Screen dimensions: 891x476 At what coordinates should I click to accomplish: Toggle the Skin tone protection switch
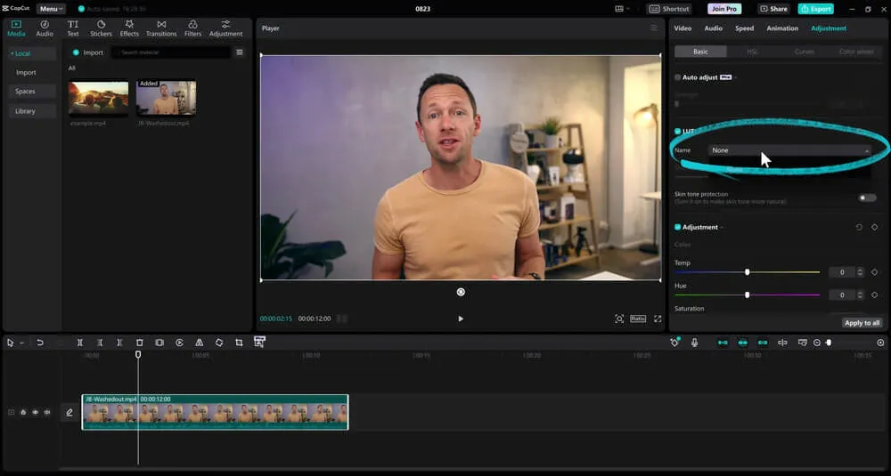click(866, 198)
